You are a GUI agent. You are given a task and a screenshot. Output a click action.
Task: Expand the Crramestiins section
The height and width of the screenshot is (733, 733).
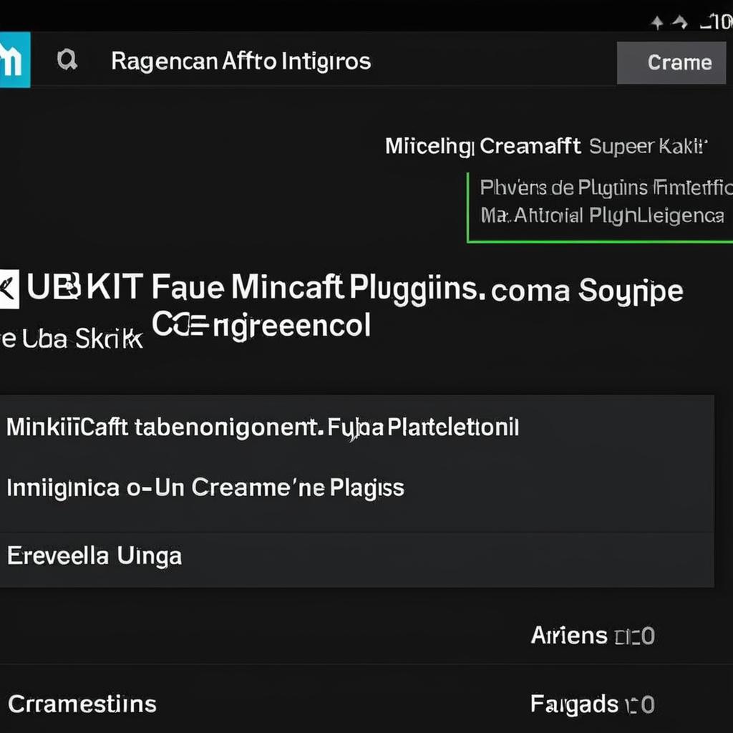[82, 704]
